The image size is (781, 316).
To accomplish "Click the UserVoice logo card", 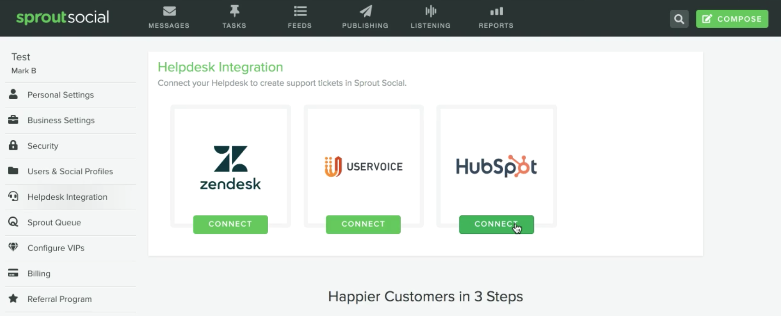I will point(363,167).
